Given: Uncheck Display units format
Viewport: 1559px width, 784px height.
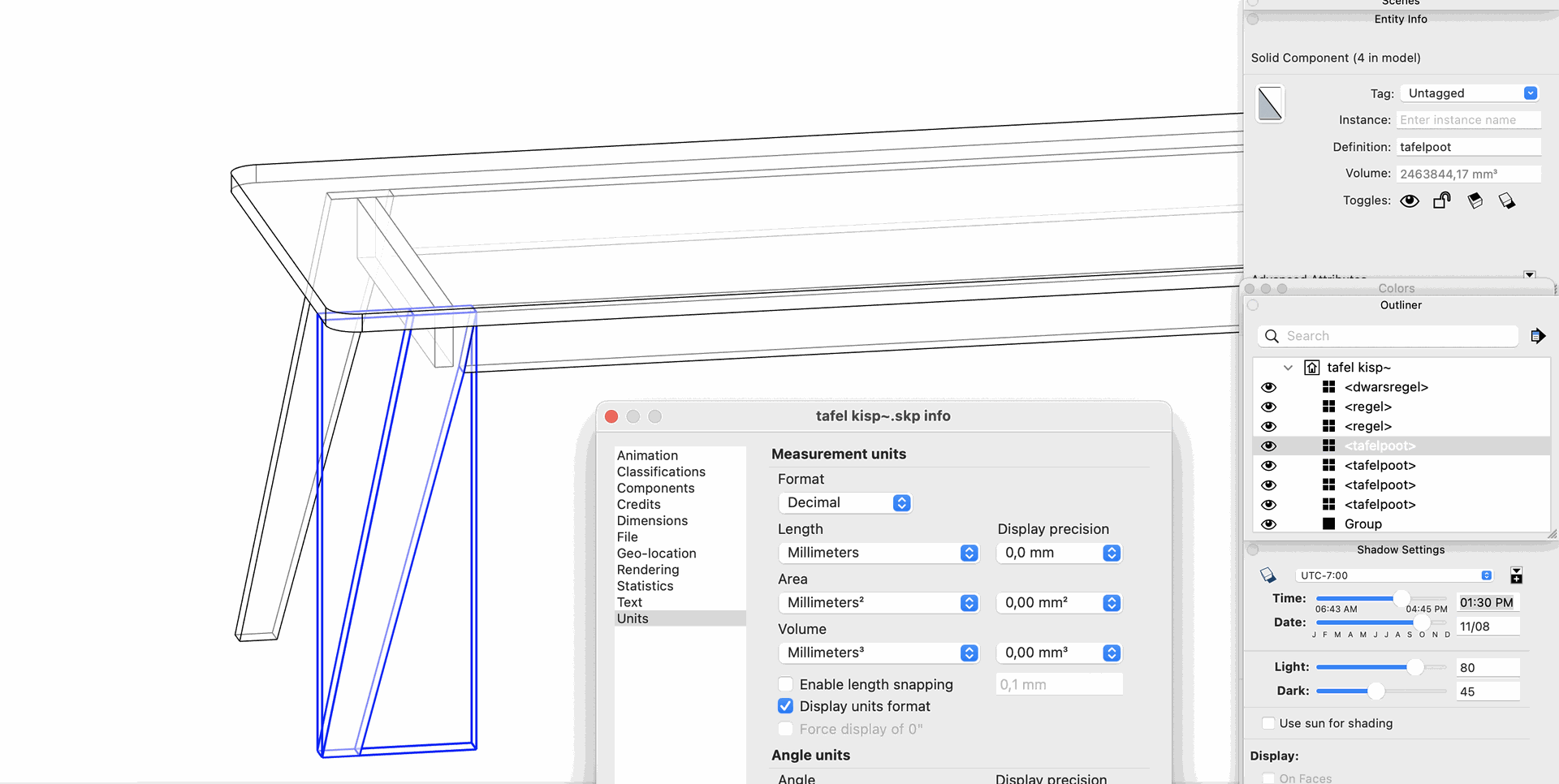Looking at the screenshot, I should pyautogui.click(x=786, y=706).
